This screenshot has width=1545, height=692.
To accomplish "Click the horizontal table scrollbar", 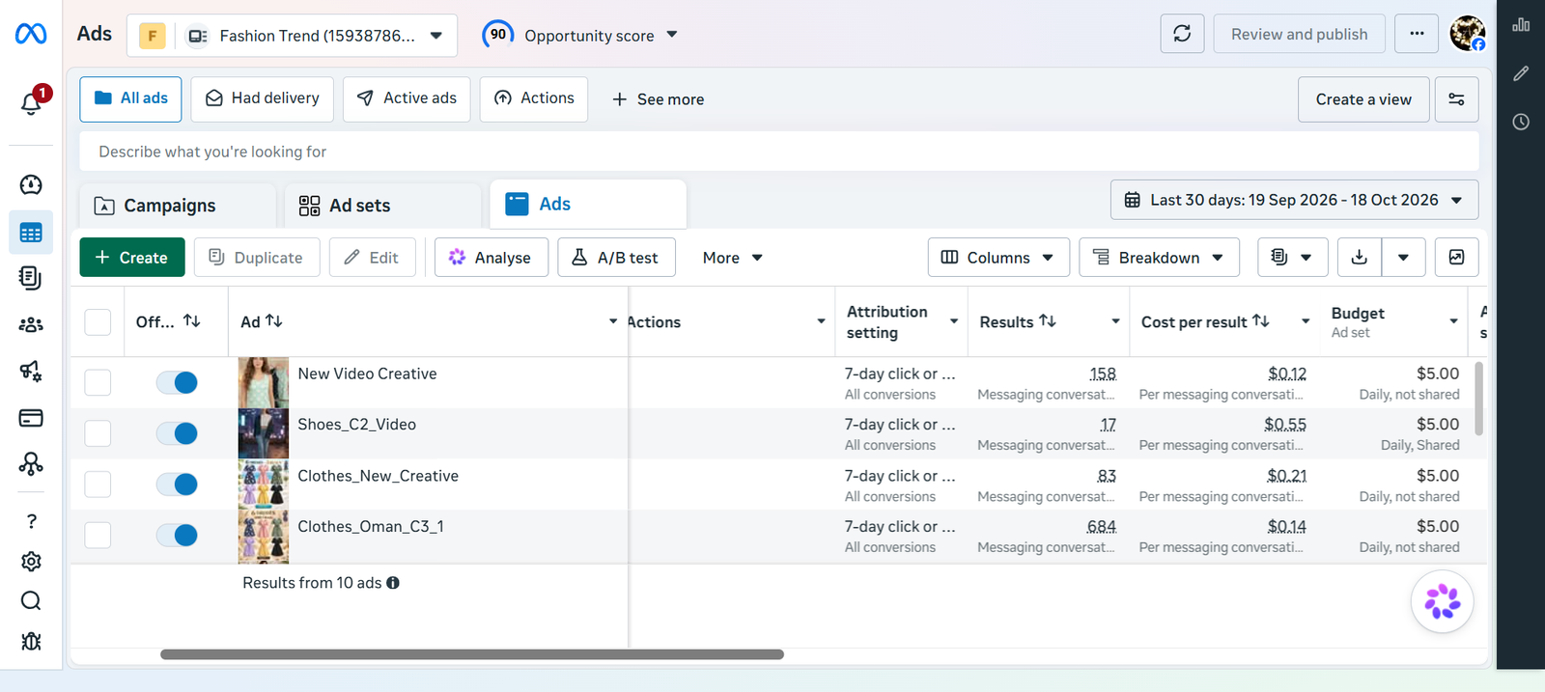I will click(x=471, y=654).
